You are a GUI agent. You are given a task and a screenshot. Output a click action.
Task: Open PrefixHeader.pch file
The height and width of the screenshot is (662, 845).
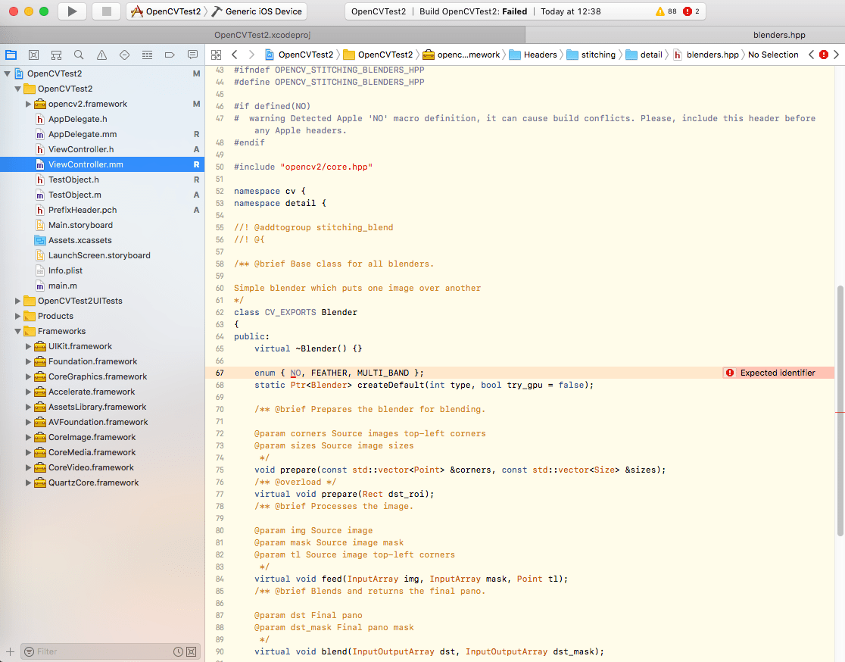[102, 210]
